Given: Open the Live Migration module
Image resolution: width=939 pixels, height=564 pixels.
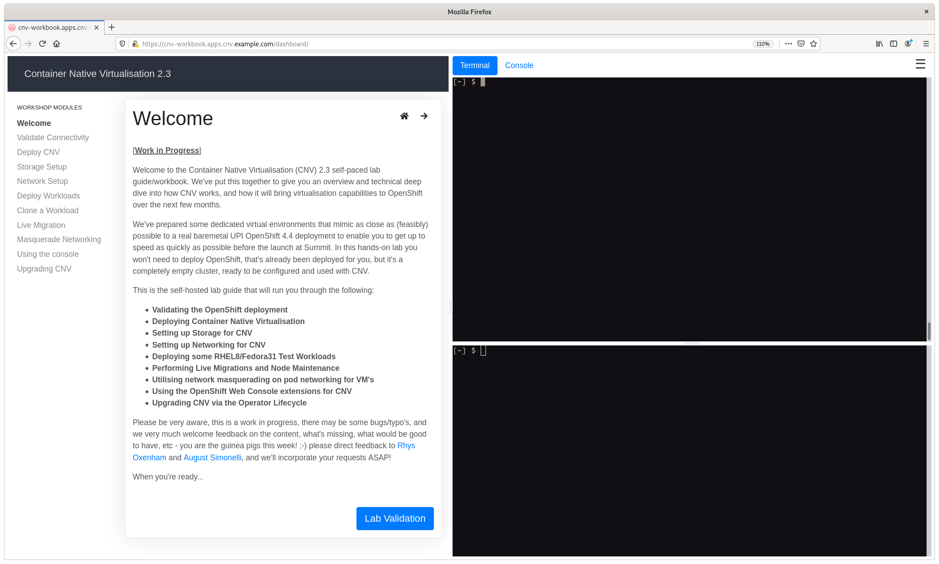Looking at the screenshot, I should click(x=41, y=225).
